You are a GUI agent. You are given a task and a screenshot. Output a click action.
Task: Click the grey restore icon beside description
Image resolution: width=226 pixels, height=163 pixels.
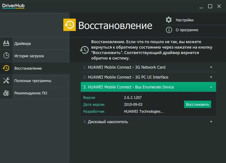pos(84,50)
